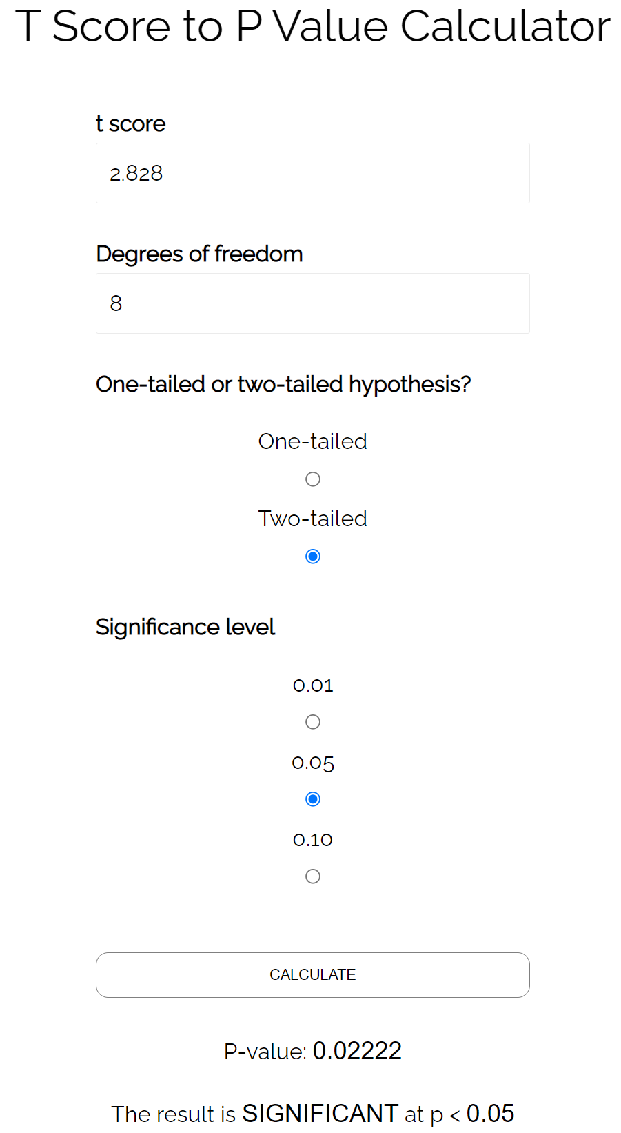Click the CALCULATE button
The height and width of the screenshot is (1133, 621).
(x=312, y=975)
